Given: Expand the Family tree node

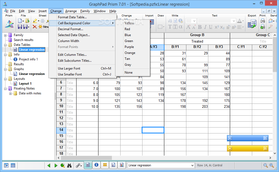Looking at the screenshot, I should click(5, 35).
